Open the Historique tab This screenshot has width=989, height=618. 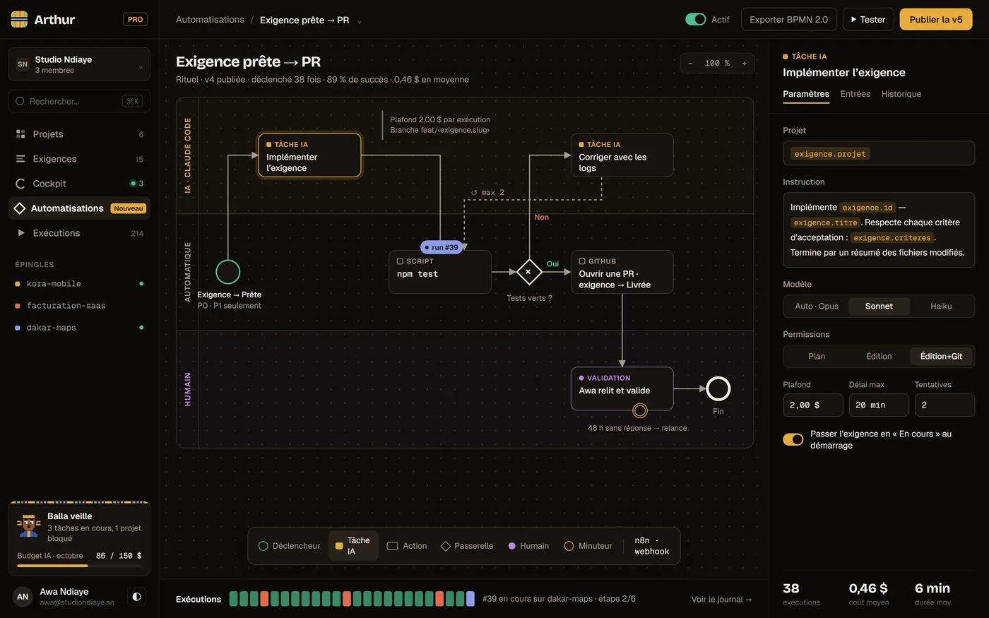tap(901, 94)
